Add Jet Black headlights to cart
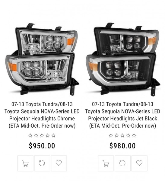The height and width of the screenshot is (181, 165). 106,163
